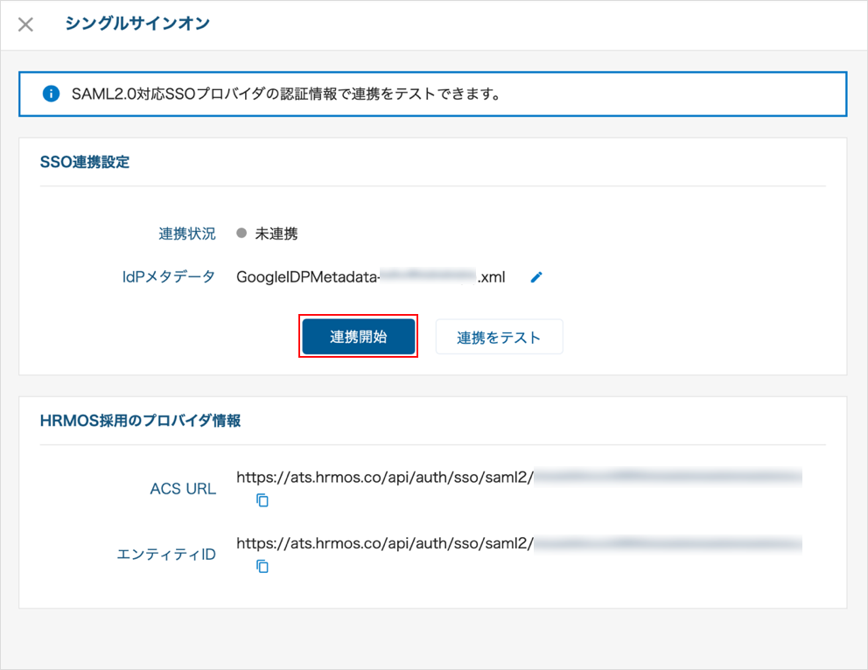Close the シングルサインオン dialog
Viewport: 868px width, 670px height.
pyautogui.click(x=25, y=24)
